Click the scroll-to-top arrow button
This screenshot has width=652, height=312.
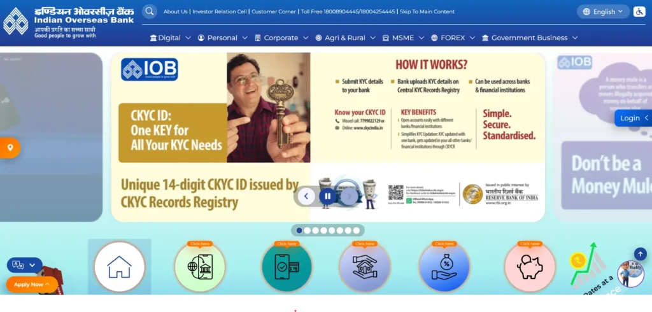click(x=641, y=254)
